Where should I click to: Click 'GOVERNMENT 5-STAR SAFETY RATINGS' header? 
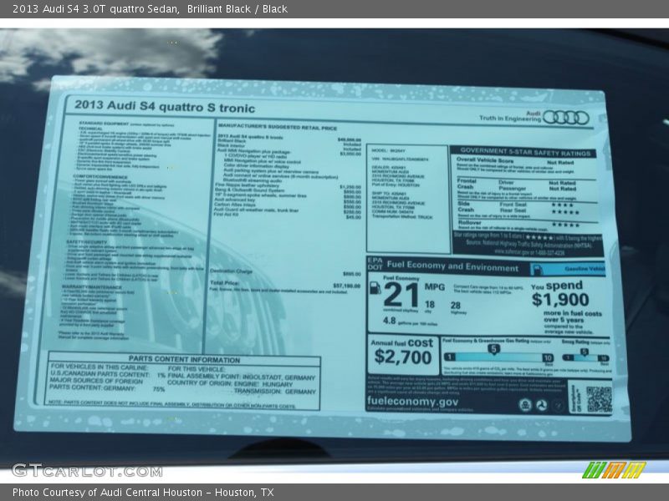[x=525, y=152]
